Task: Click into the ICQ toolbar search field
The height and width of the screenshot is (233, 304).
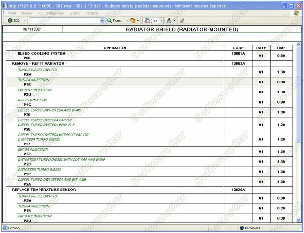Action: tap(64, 21)
